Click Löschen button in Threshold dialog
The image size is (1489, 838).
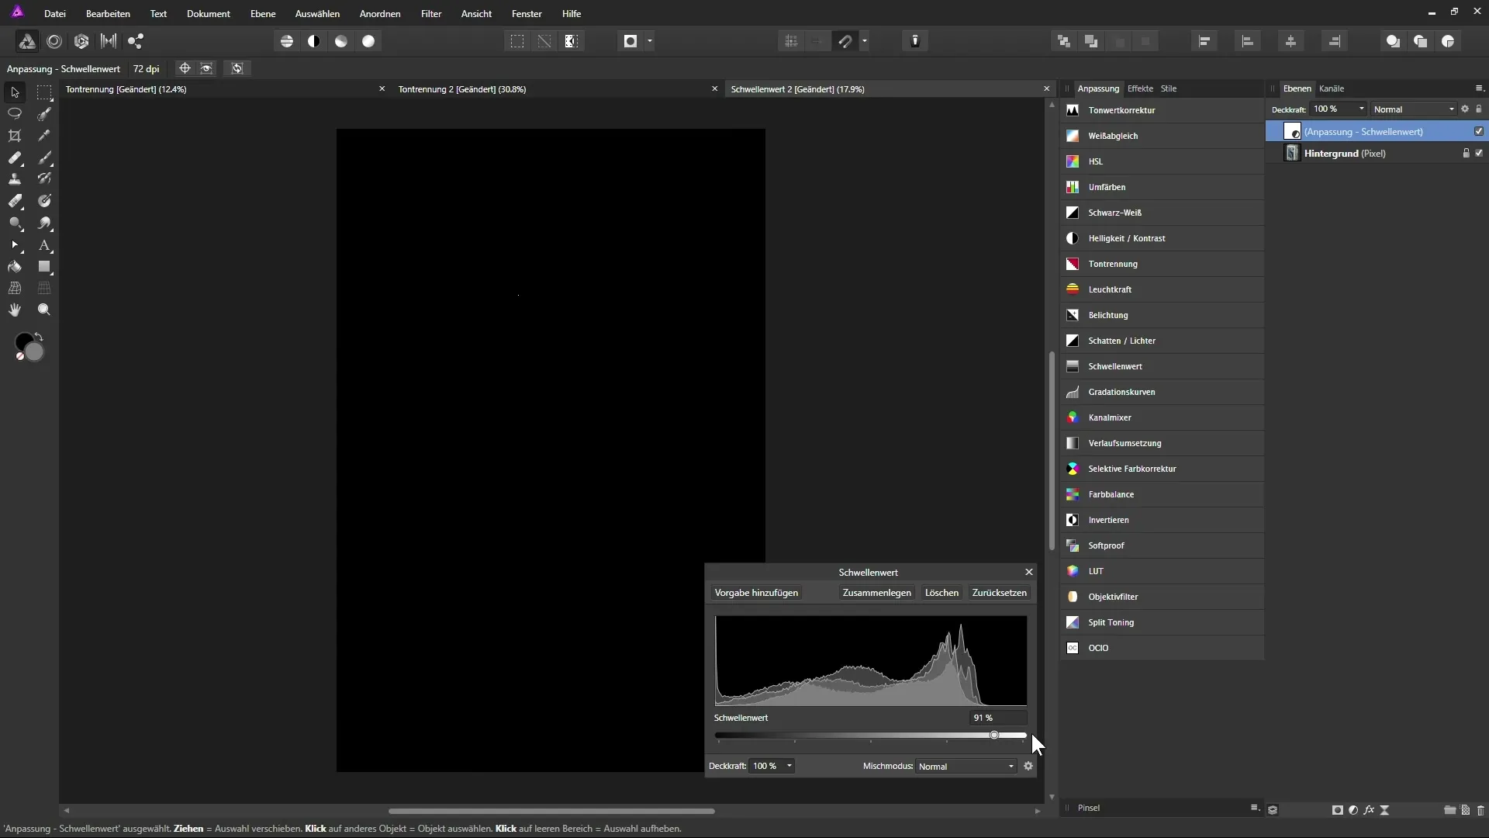(941, 593)
